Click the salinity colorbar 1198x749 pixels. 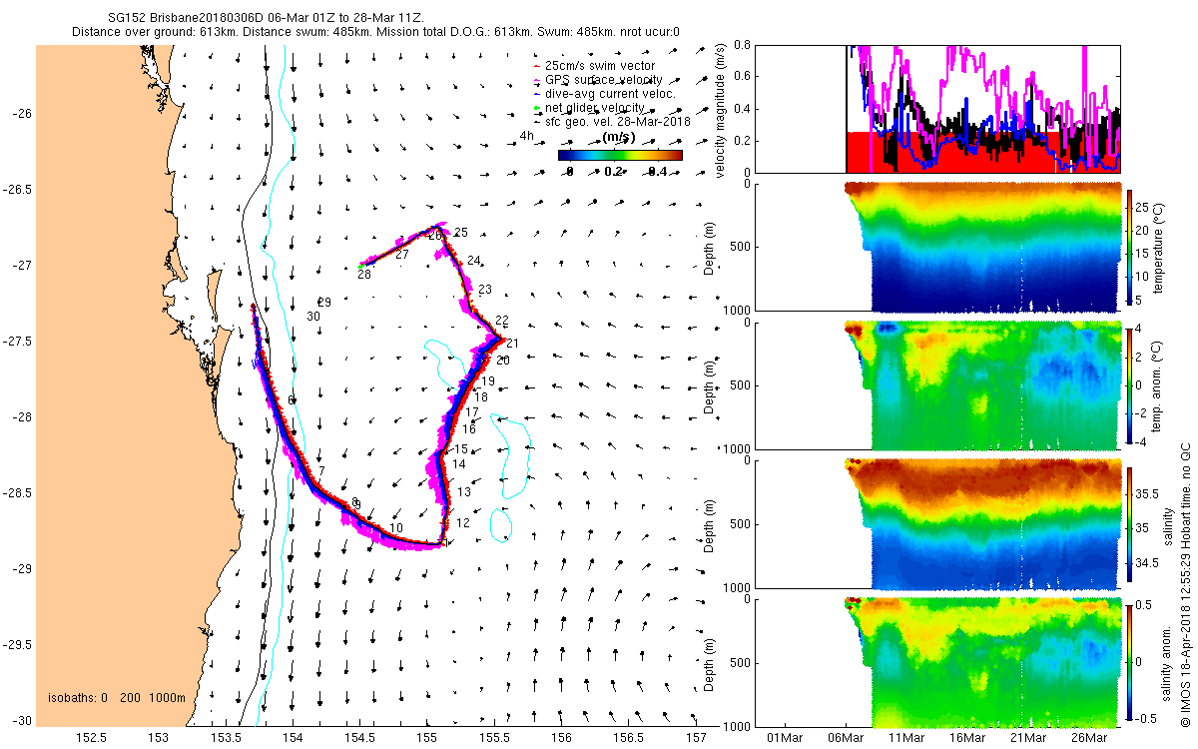pos(1130,524)
